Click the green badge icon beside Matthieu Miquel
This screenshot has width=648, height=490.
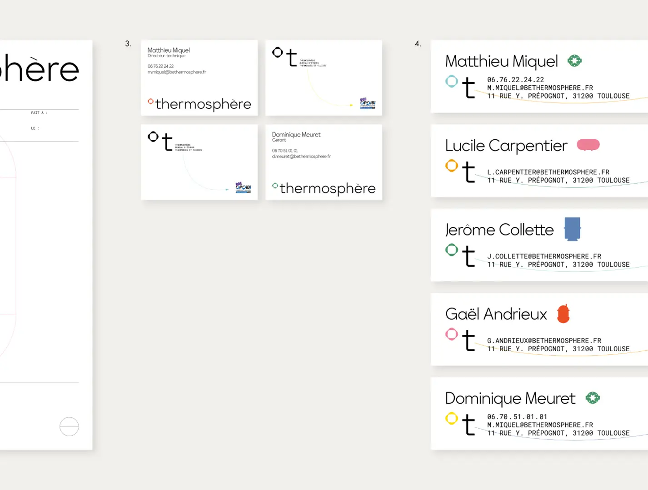(x=574, y=61)
